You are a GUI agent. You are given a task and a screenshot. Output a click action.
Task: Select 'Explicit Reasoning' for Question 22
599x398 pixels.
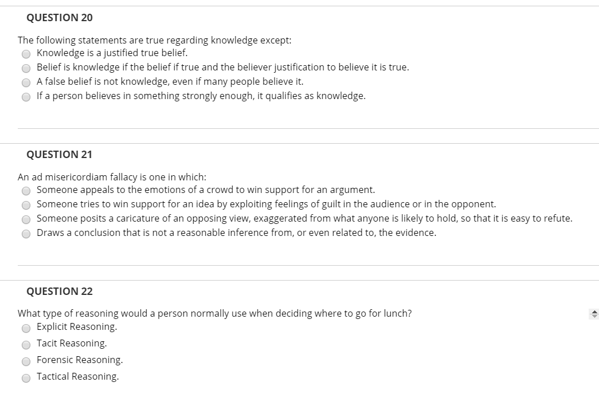[26, 328]
